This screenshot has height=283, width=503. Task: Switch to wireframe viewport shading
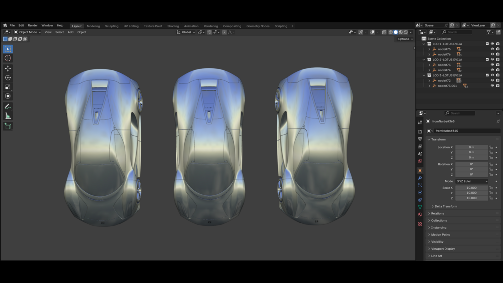(391, 32)
